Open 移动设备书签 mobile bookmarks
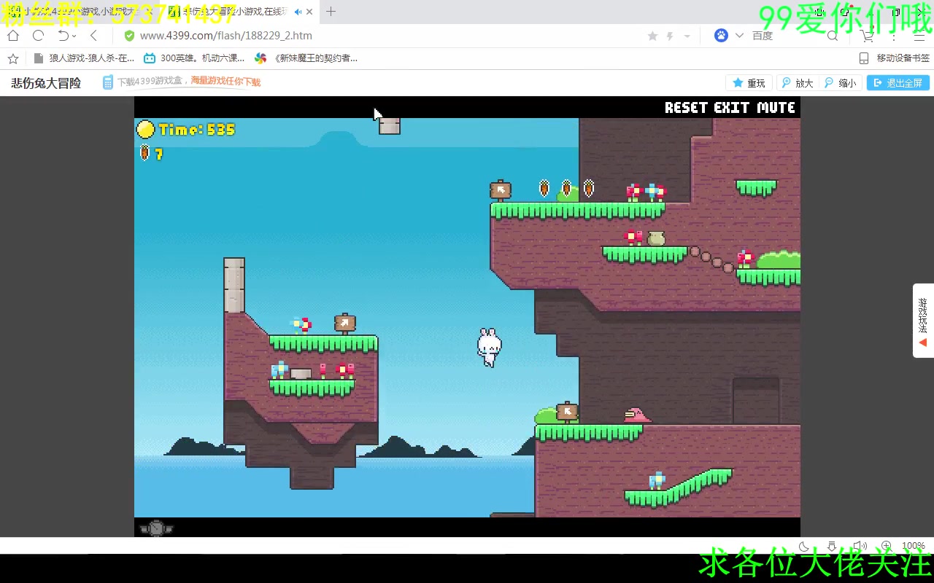The height and width of the screenshot is (583, 934). tap(894, 58)
